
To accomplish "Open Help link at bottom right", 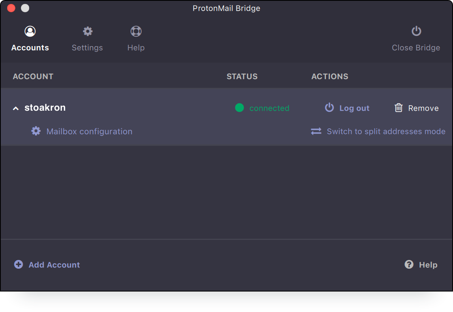I will [x=428, y=265].
